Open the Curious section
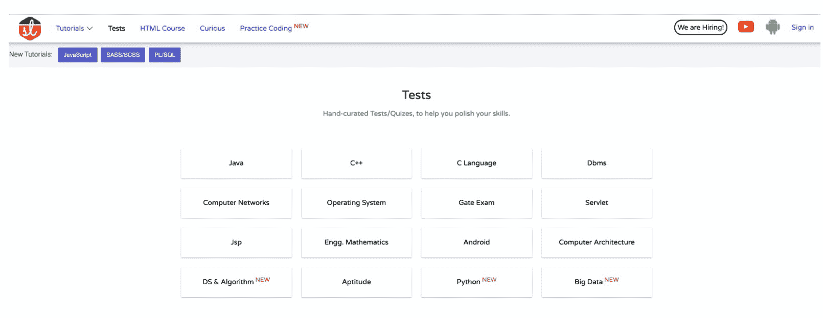Screen dimensions: 823x318 click(212, 29)
